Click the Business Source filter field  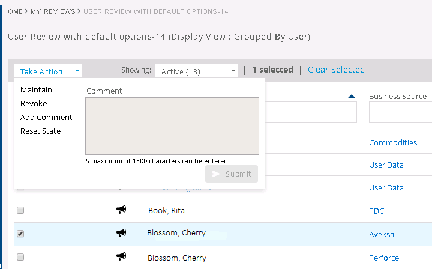click(x=400, y=112)
